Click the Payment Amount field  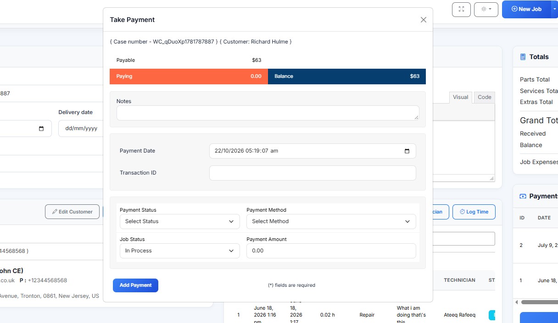click(331, 251)
